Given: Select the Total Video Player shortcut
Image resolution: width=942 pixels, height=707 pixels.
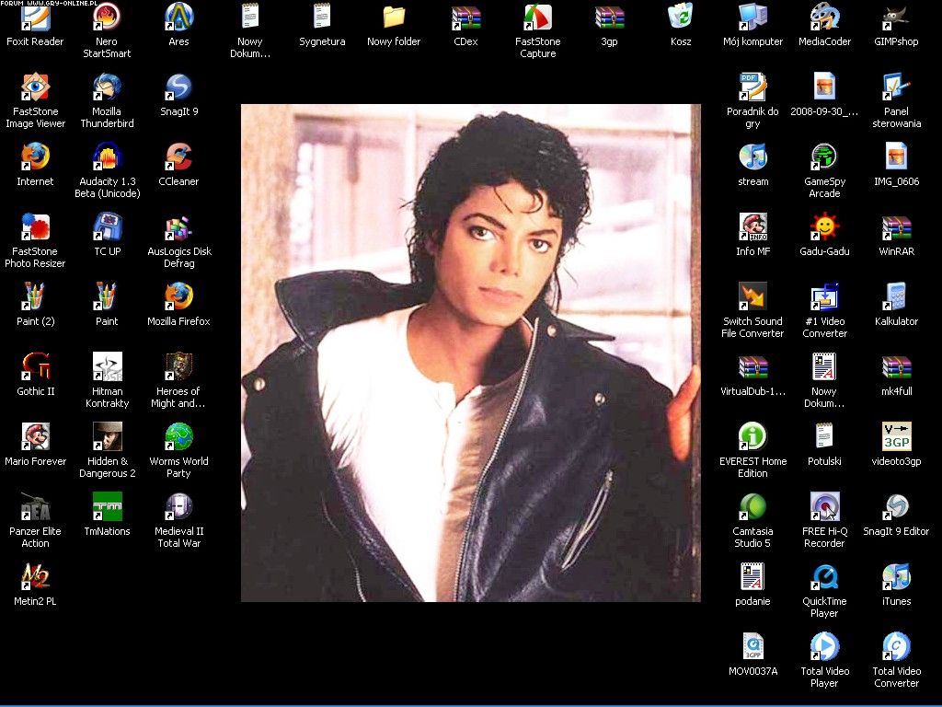Looking at the screenshot, I should tap(824, 647).
